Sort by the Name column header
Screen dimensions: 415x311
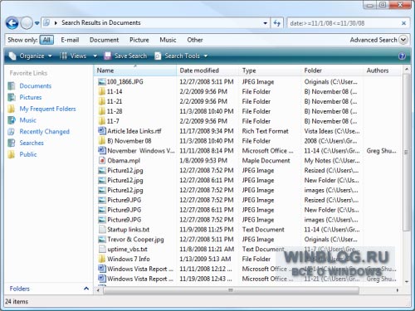pos(135,70)
